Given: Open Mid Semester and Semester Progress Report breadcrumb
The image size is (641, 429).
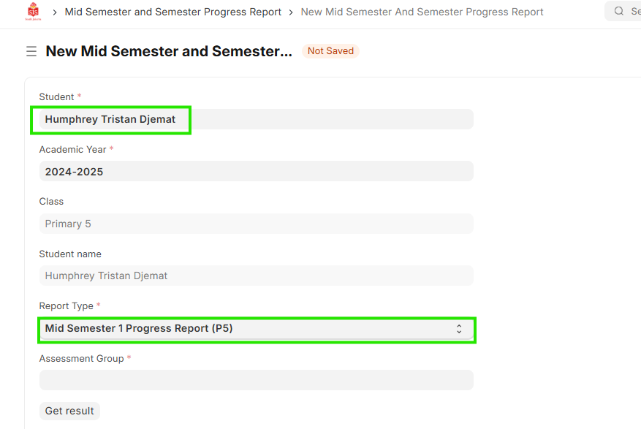Looking at the screenshot, I should pyautogui.click(x=173, y=12).
